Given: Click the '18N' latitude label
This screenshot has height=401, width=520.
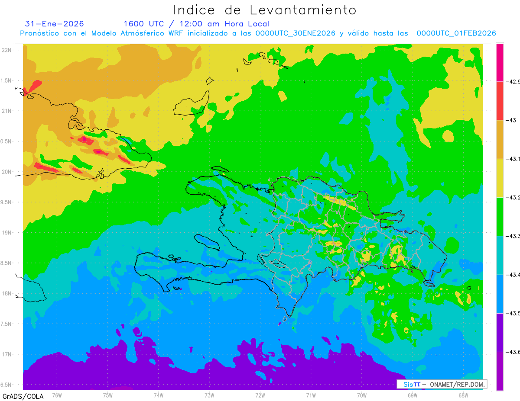Looking at the screenshot, I should pyautogui.click(x=6, y=293).
